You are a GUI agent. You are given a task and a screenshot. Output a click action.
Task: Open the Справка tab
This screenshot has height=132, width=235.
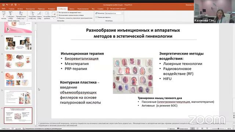(100, 9)
